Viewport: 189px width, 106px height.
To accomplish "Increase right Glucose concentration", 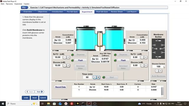I will point(146,65).
